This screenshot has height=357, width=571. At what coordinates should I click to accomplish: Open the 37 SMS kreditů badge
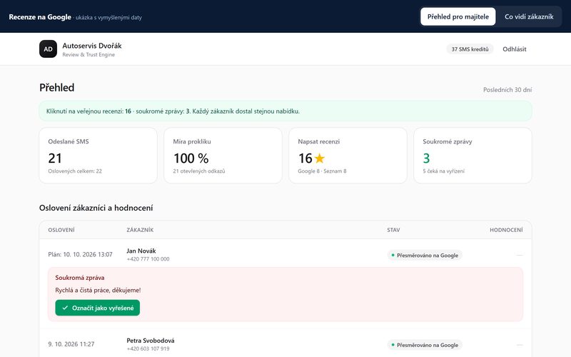click(x=470, y=49)
